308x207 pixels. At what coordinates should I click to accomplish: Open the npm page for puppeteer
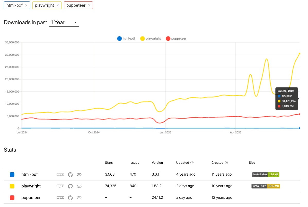point(60,197)
